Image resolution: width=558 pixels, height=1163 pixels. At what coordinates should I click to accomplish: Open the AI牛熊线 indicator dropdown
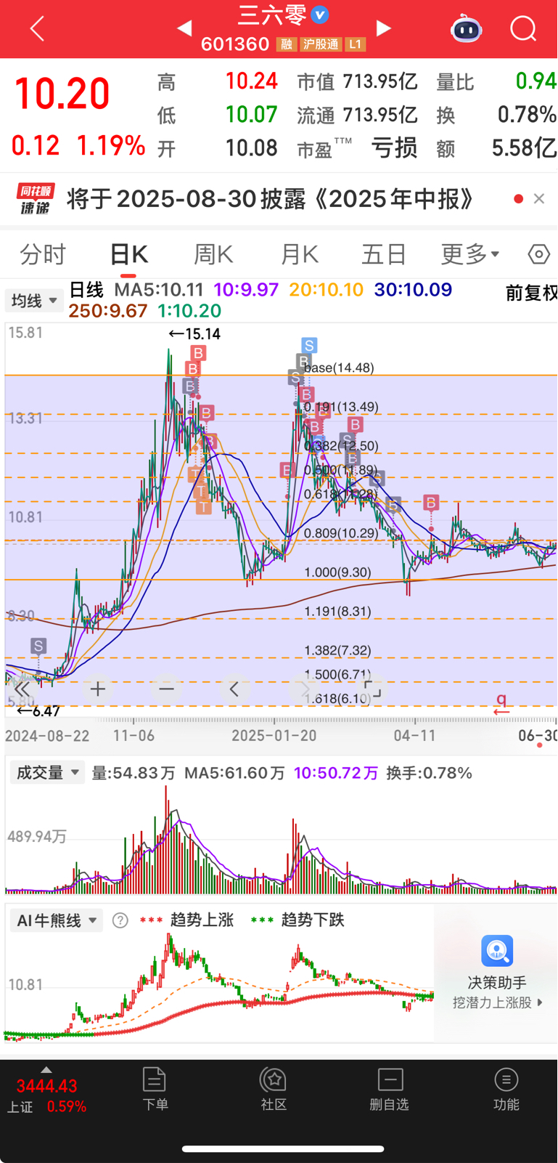coord(56,920)
